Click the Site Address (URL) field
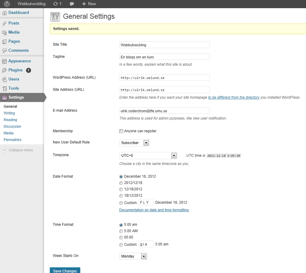The width and height of the screenshot is (306, 273). 165,90
